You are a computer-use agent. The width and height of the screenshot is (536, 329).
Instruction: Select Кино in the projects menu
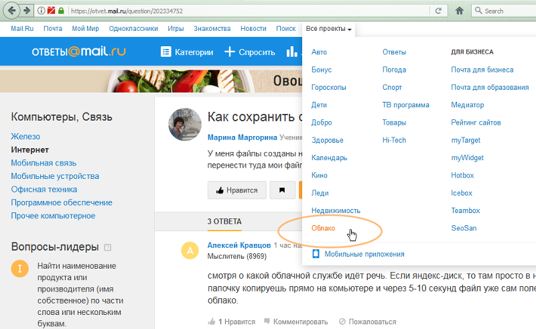pos(320,176)
